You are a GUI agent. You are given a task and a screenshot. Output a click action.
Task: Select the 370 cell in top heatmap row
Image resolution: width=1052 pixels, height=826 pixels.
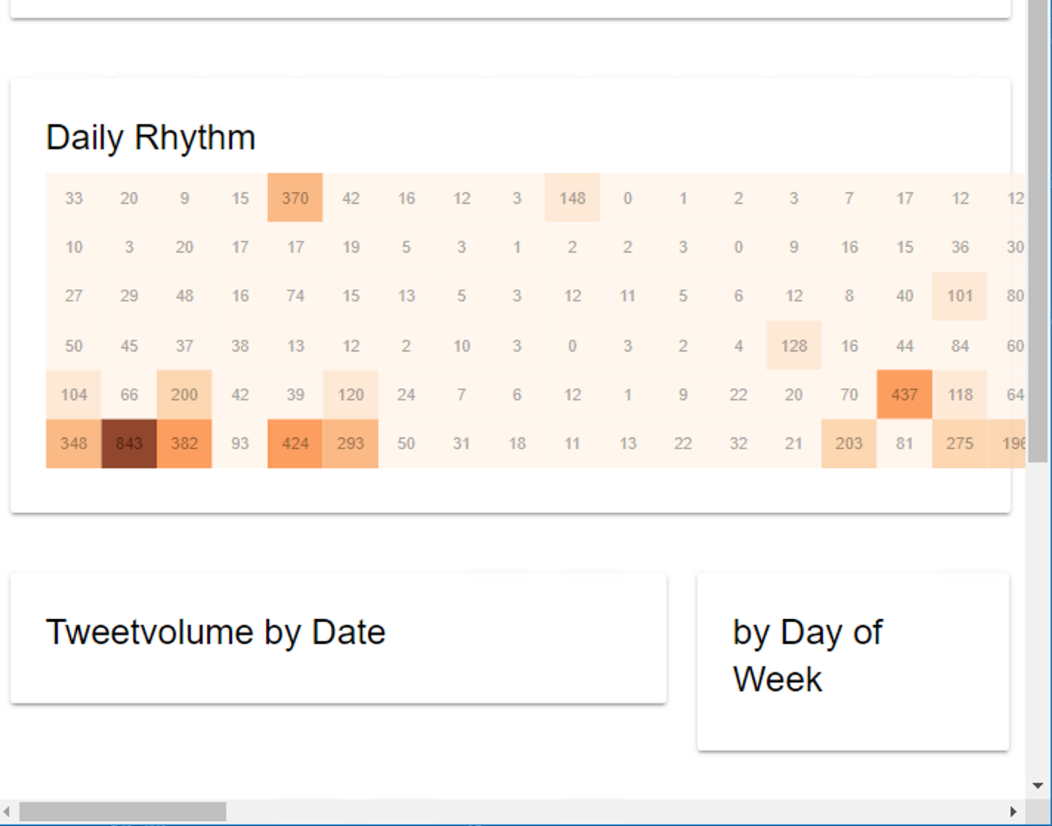coord(295,198)
